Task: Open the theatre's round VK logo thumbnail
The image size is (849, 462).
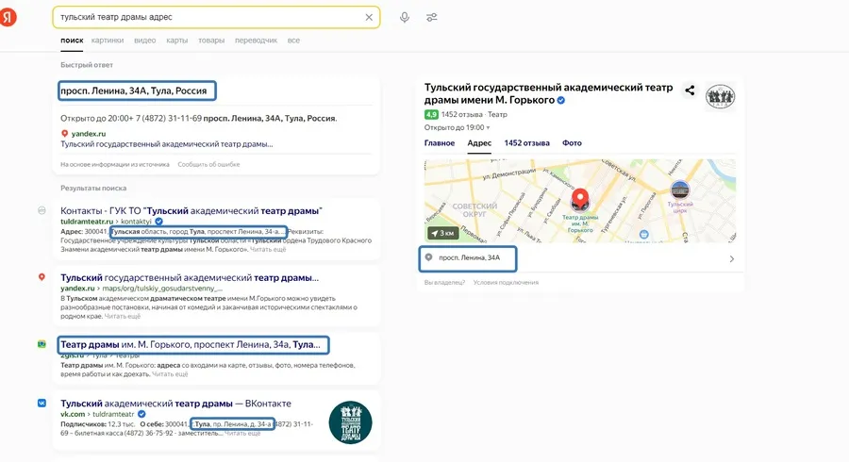Action: (350, 422)
